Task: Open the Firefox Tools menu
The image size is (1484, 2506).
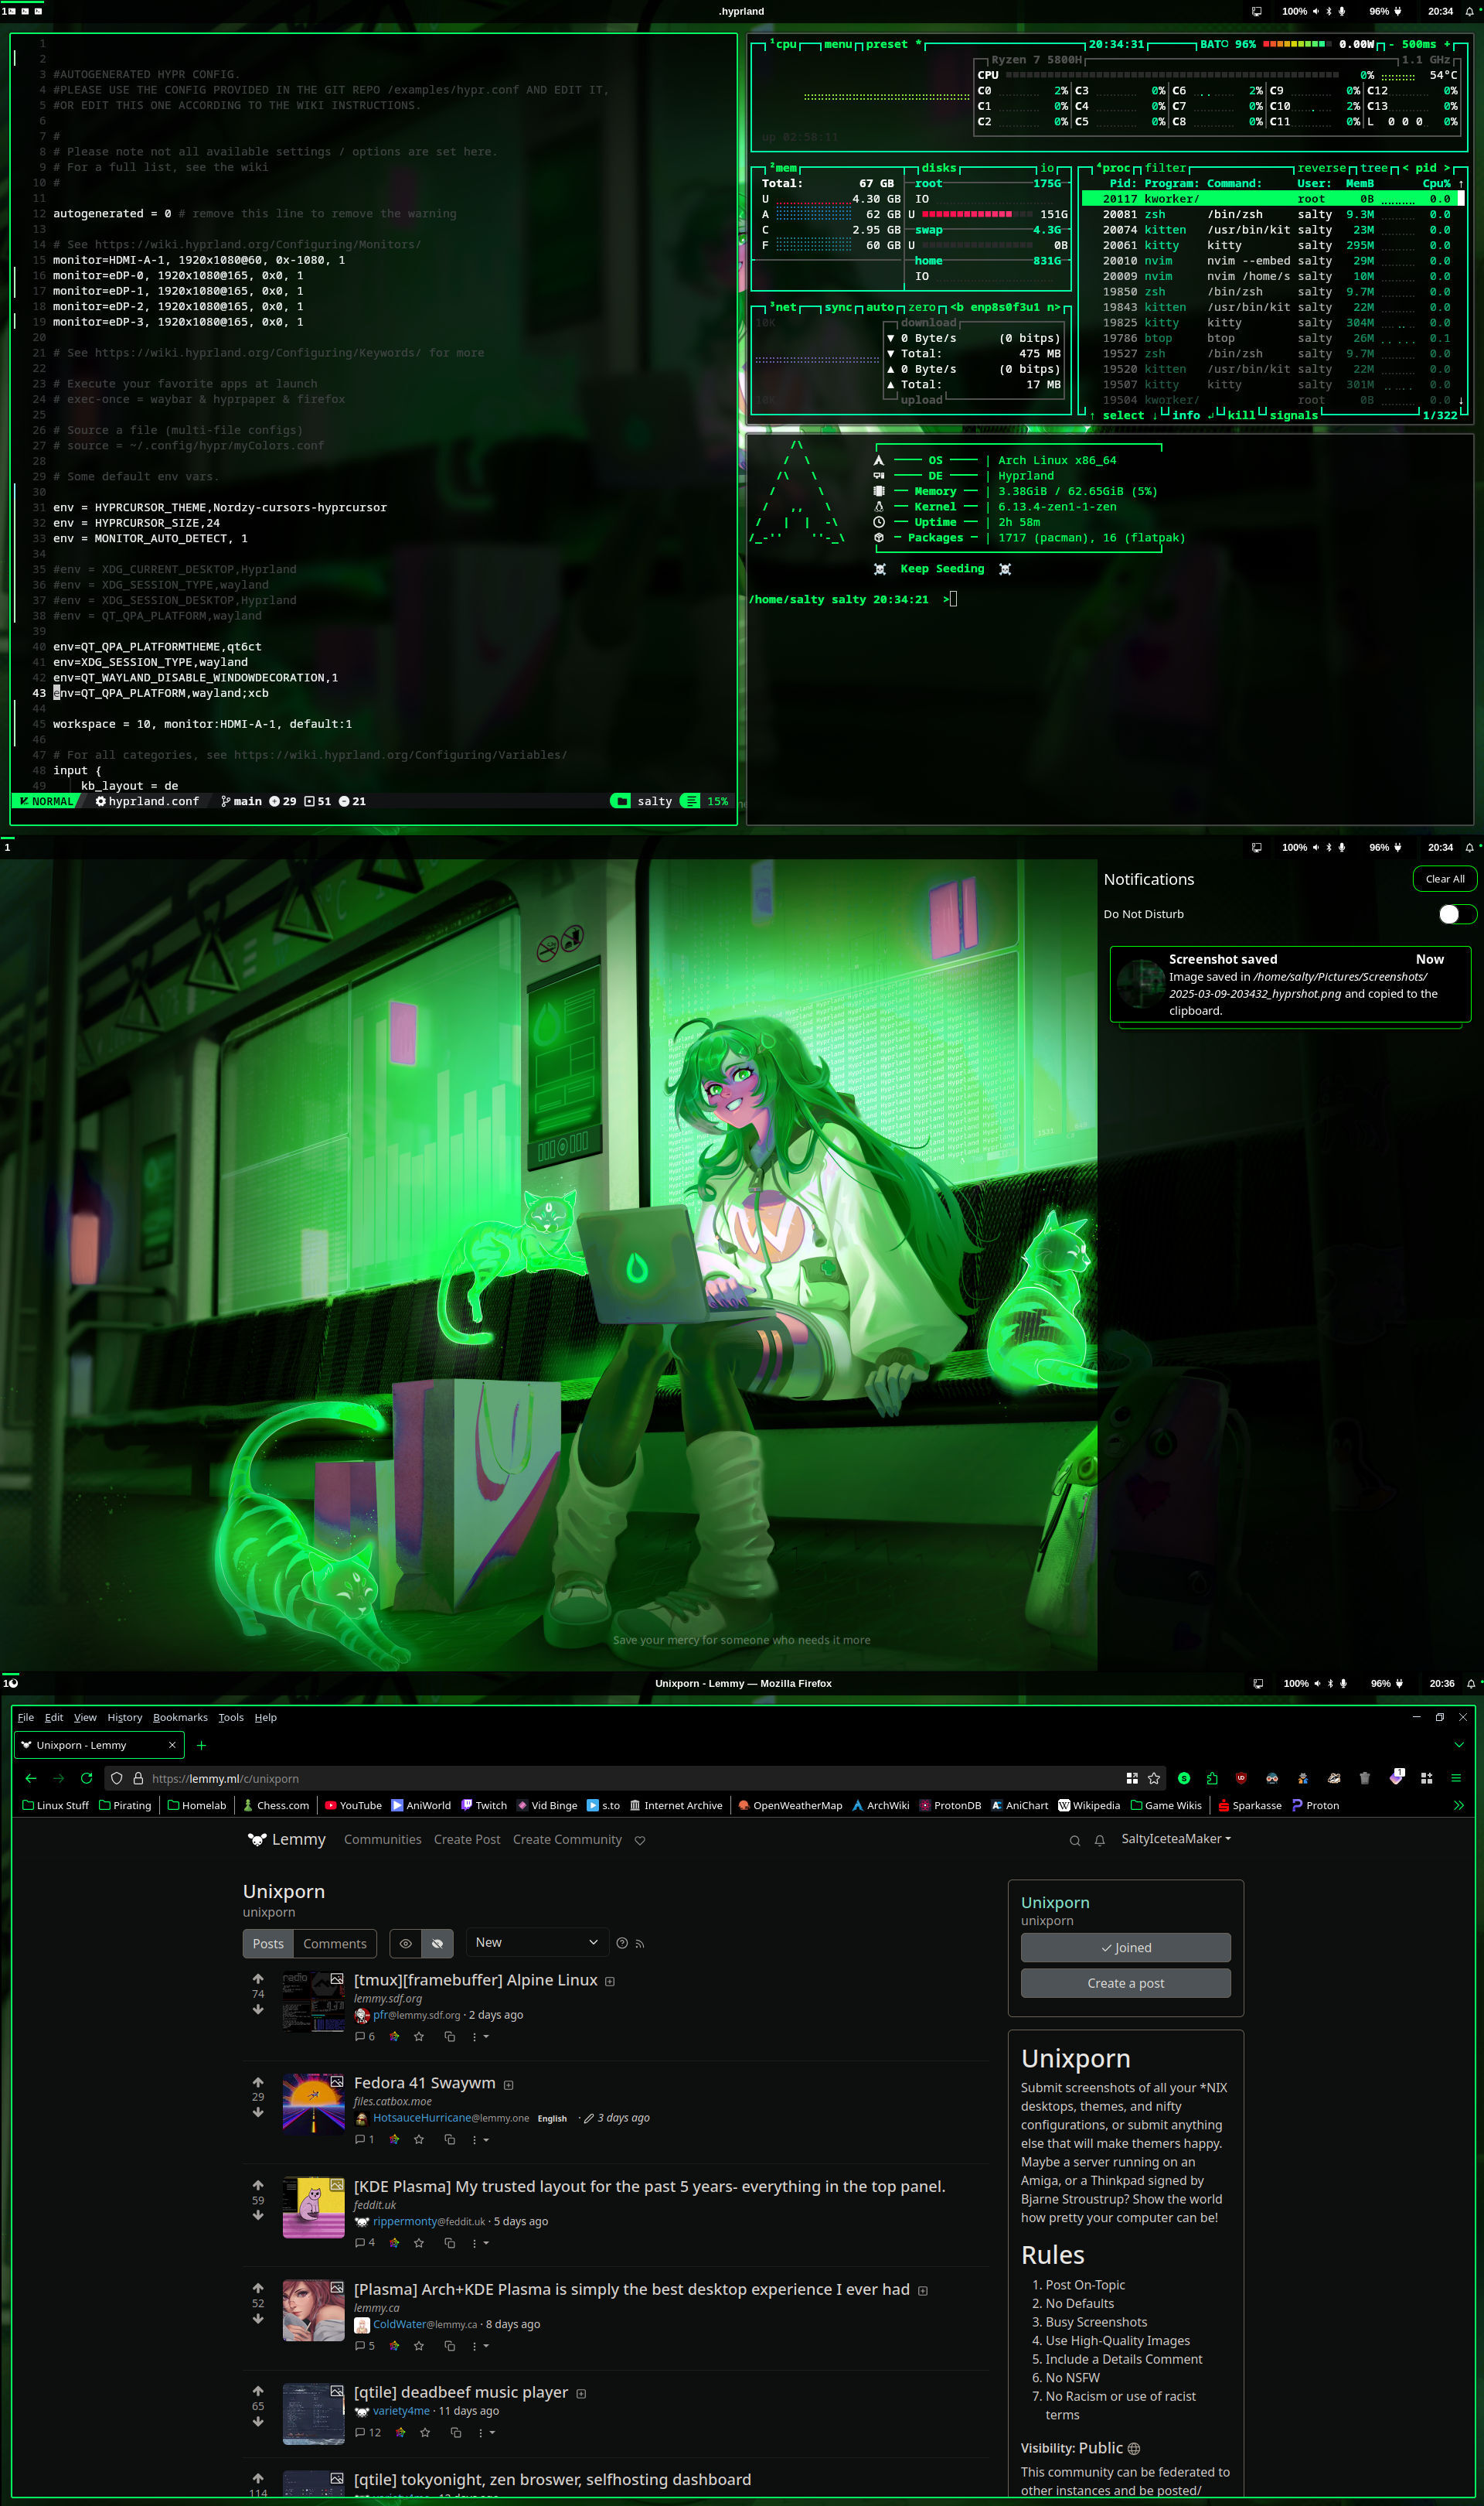Action: [231, 1716]
